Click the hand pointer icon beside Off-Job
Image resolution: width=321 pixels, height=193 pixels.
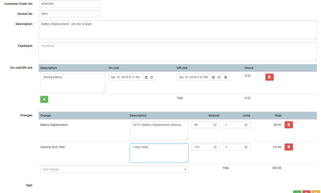[x=226, y=77]
